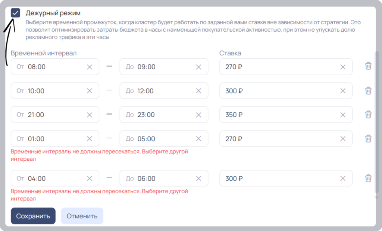Image resolution: width=382 pixels, height=231 pixels.
Task: Open the От 10:00 time picker field
Action: coord(55,91)
